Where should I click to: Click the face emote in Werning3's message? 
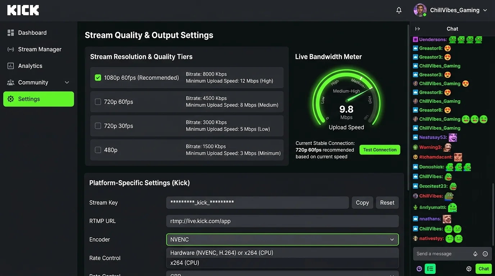coord(447,147)
